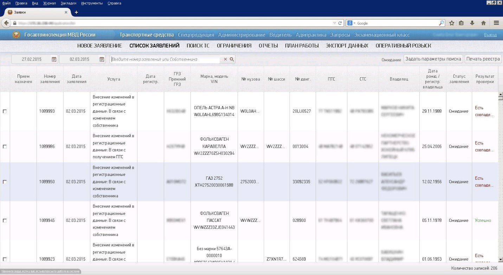Click the magnifier search icon in application filter

pyautogui.click(x=232, y=59)
